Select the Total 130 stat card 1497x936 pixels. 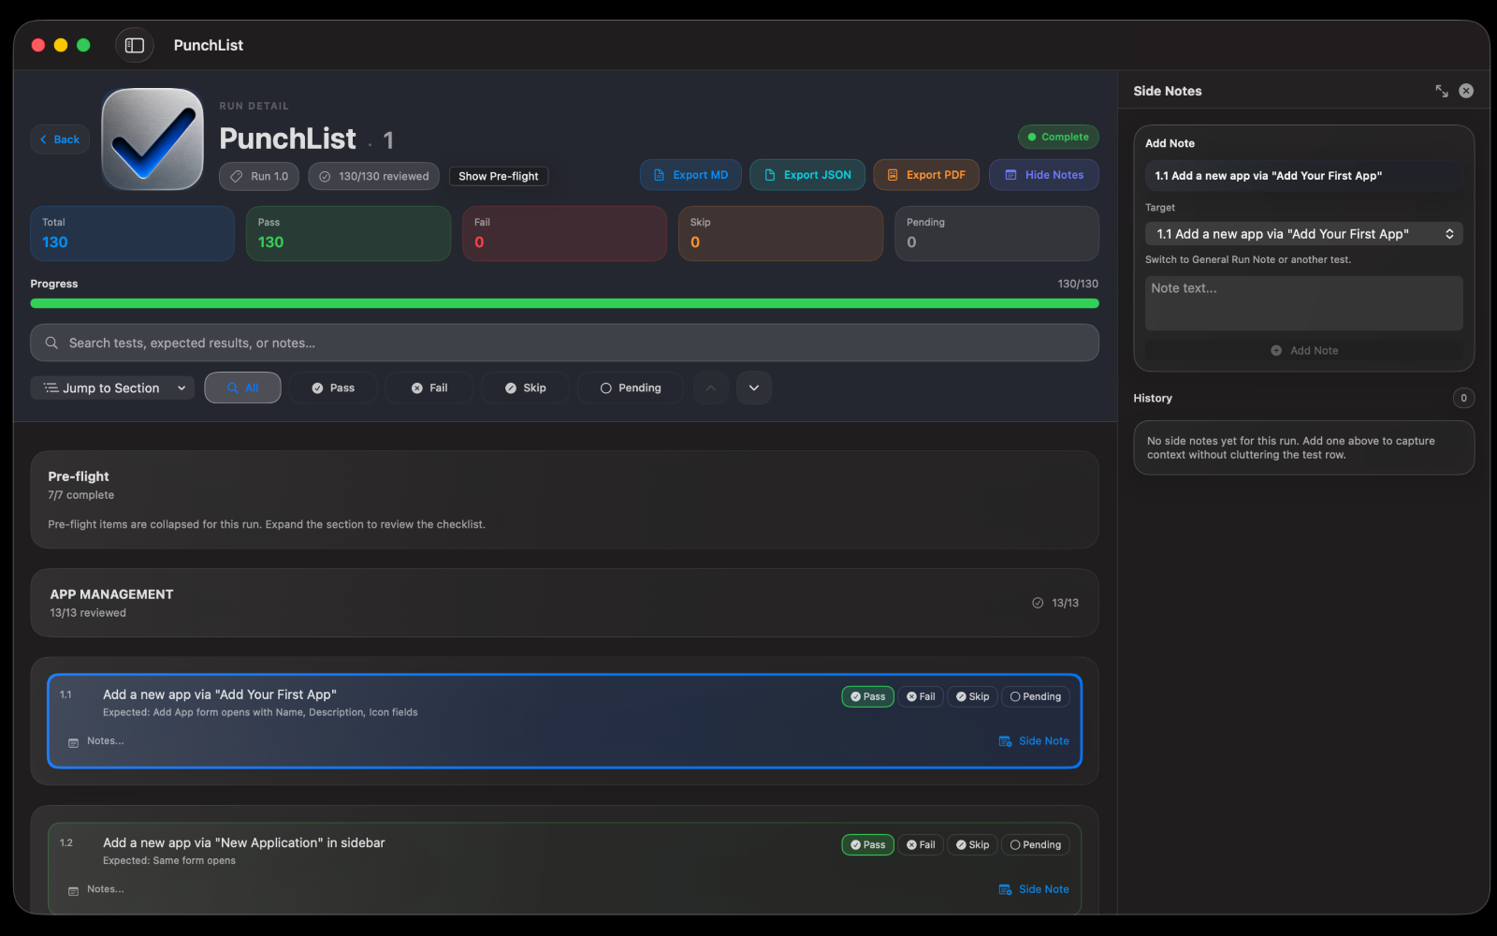pyautogui.click(x=132, y=233)
